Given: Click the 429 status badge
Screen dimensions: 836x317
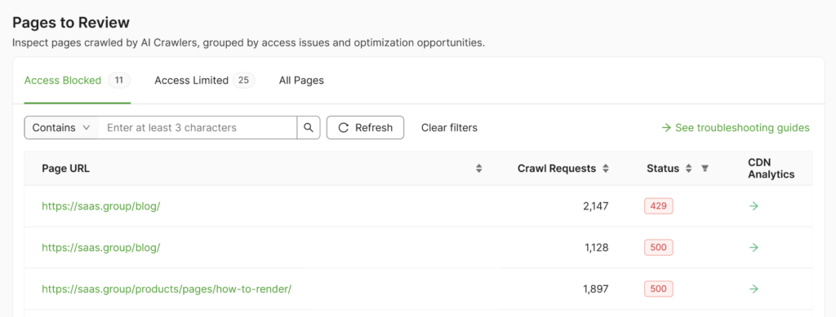Looking at the screenshot, I should click(659, 206).
